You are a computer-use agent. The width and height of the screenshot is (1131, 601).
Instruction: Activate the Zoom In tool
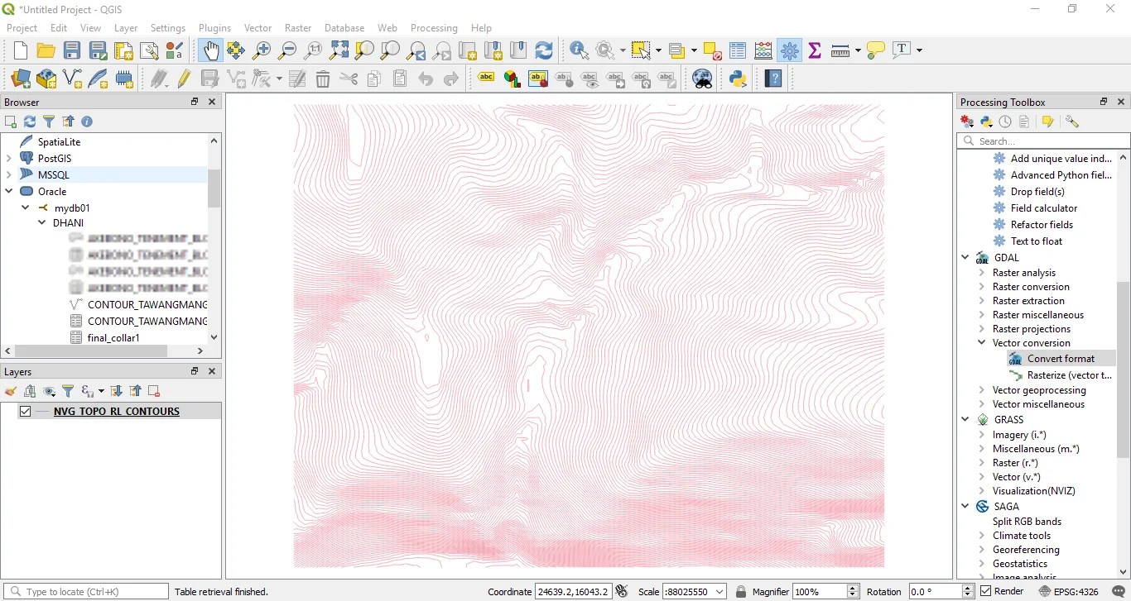[262, 50]
